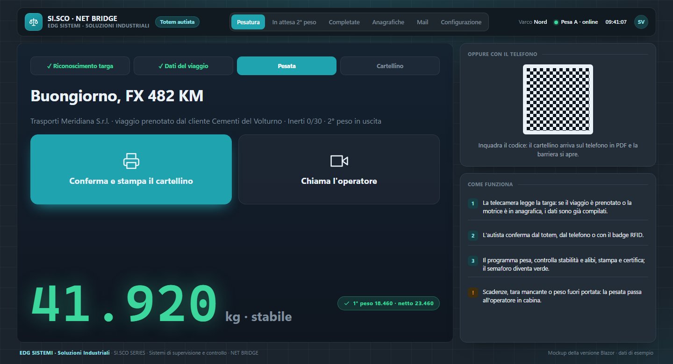Switch to In attesa 2° peso tab
This screenshot has height=364, width=673.
[x=294, y=22]
